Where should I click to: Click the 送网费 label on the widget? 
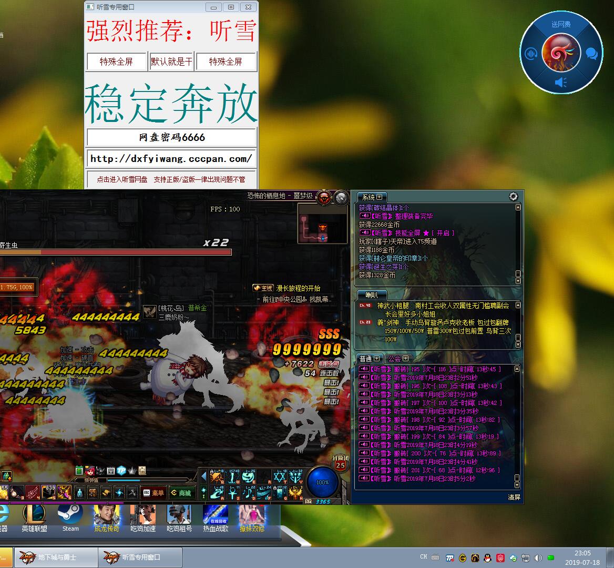(561, 24)
